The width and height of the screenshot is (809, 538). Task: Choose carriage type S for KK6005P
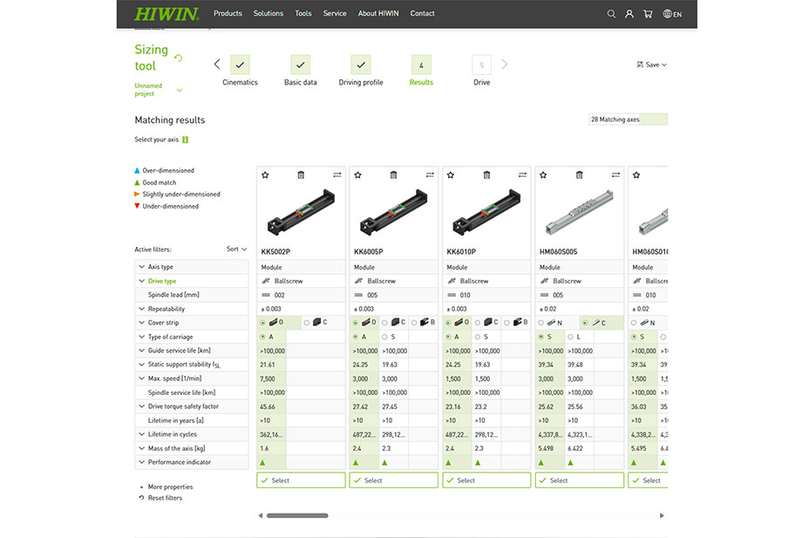[x=384, y=337]
